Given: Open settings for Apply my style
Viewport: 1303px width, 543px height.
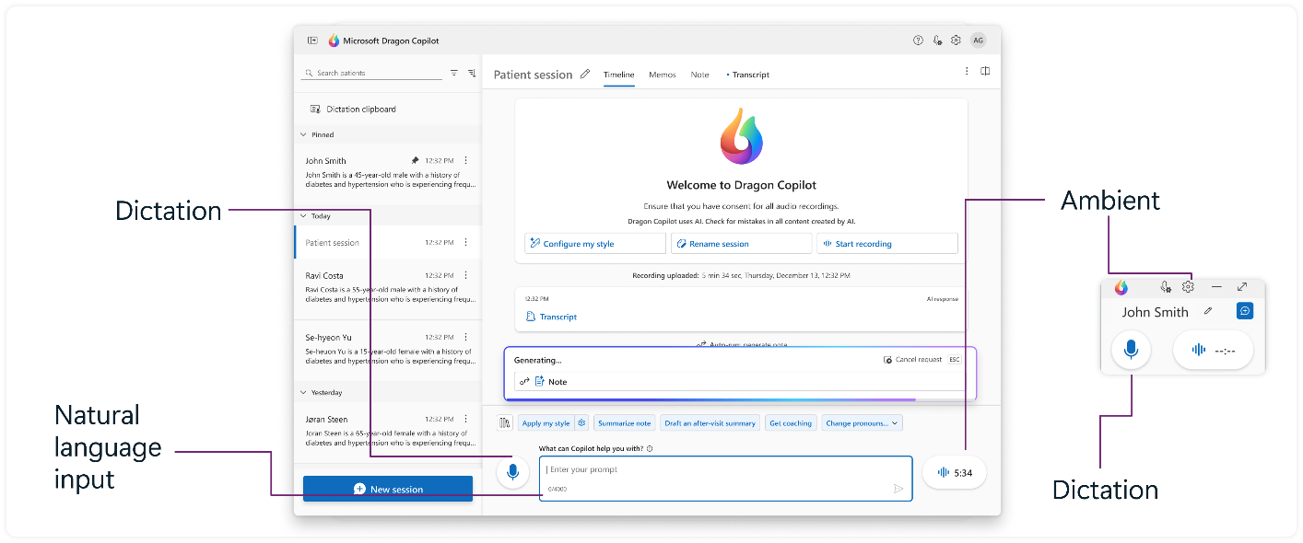Looking at the screenshot, I should 581,423.
